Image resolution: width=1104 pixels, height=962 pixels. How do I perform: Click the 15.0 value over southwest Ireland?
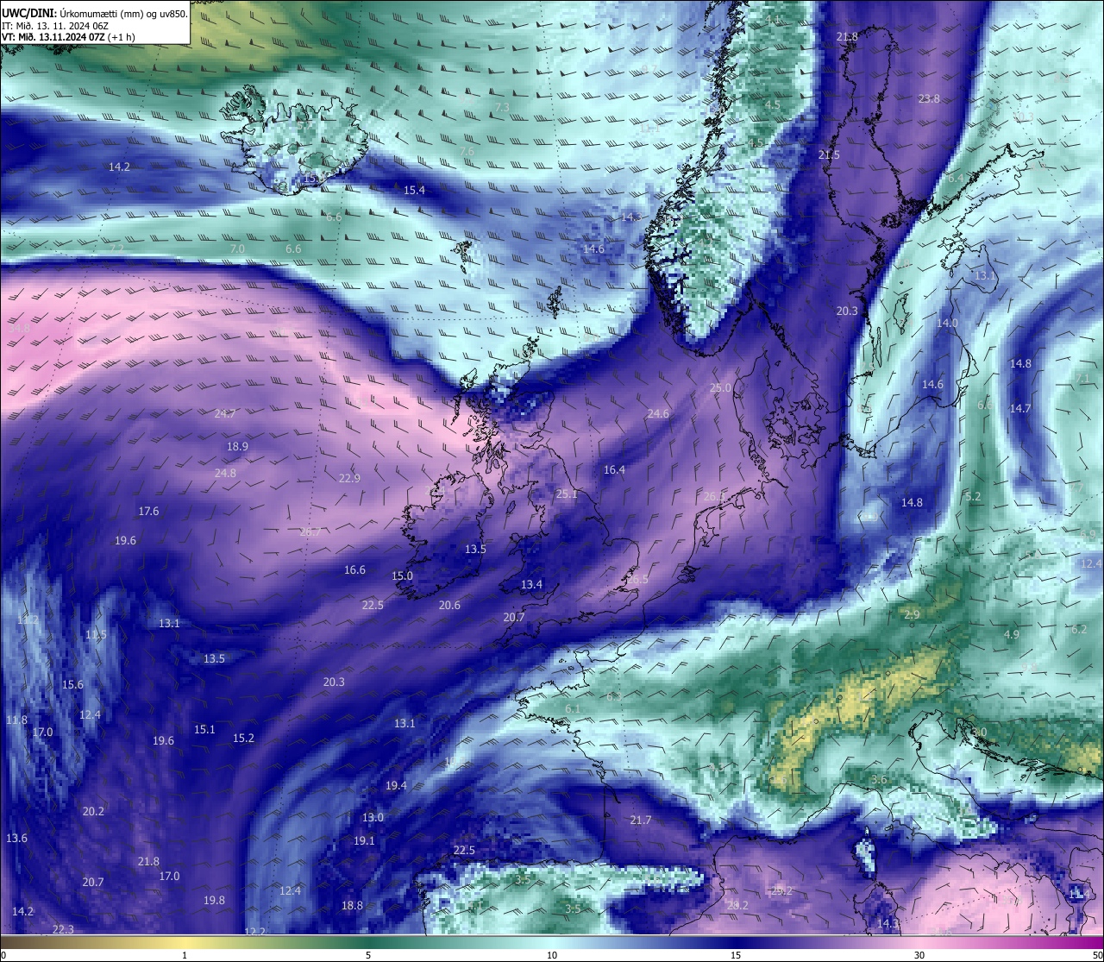tap(402, 576)
